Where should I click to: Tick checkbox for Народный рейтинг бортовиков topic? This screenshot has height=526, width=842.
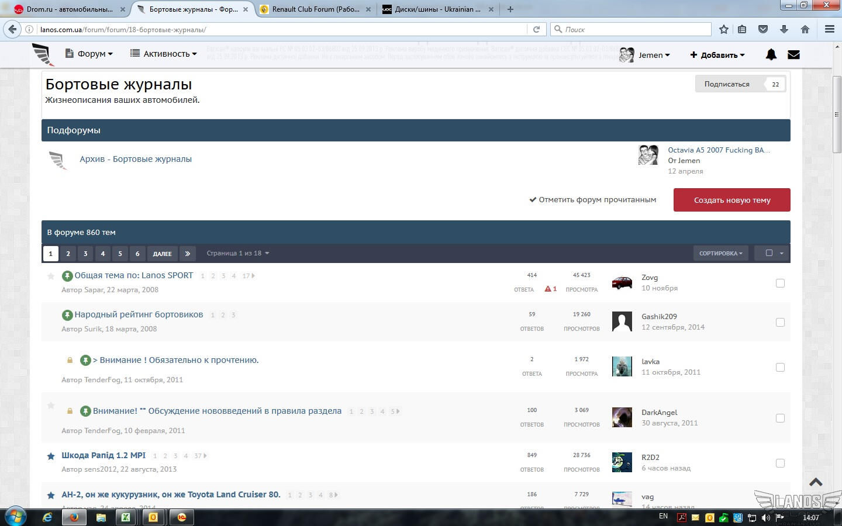780,323
